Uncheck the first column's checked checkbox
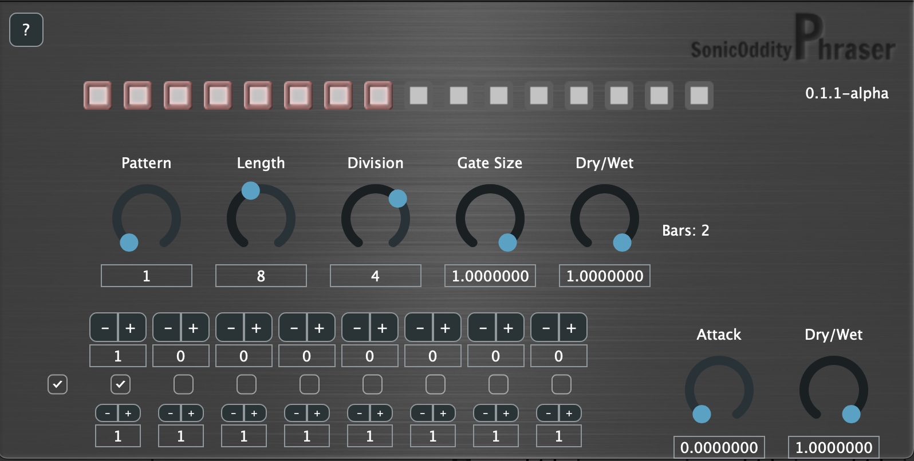This screenshot has width=914, height=461. click(120, 384)
